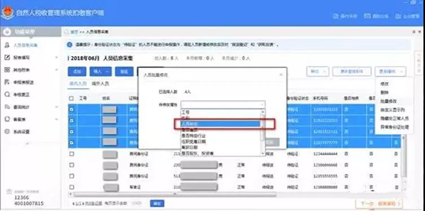The image size is (425, 211).
Task: Open 操作手册 (user manual) in the header
Action: pos(345,16)
